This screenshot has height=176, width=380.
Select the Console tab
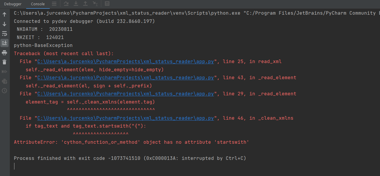pos(38,4)
